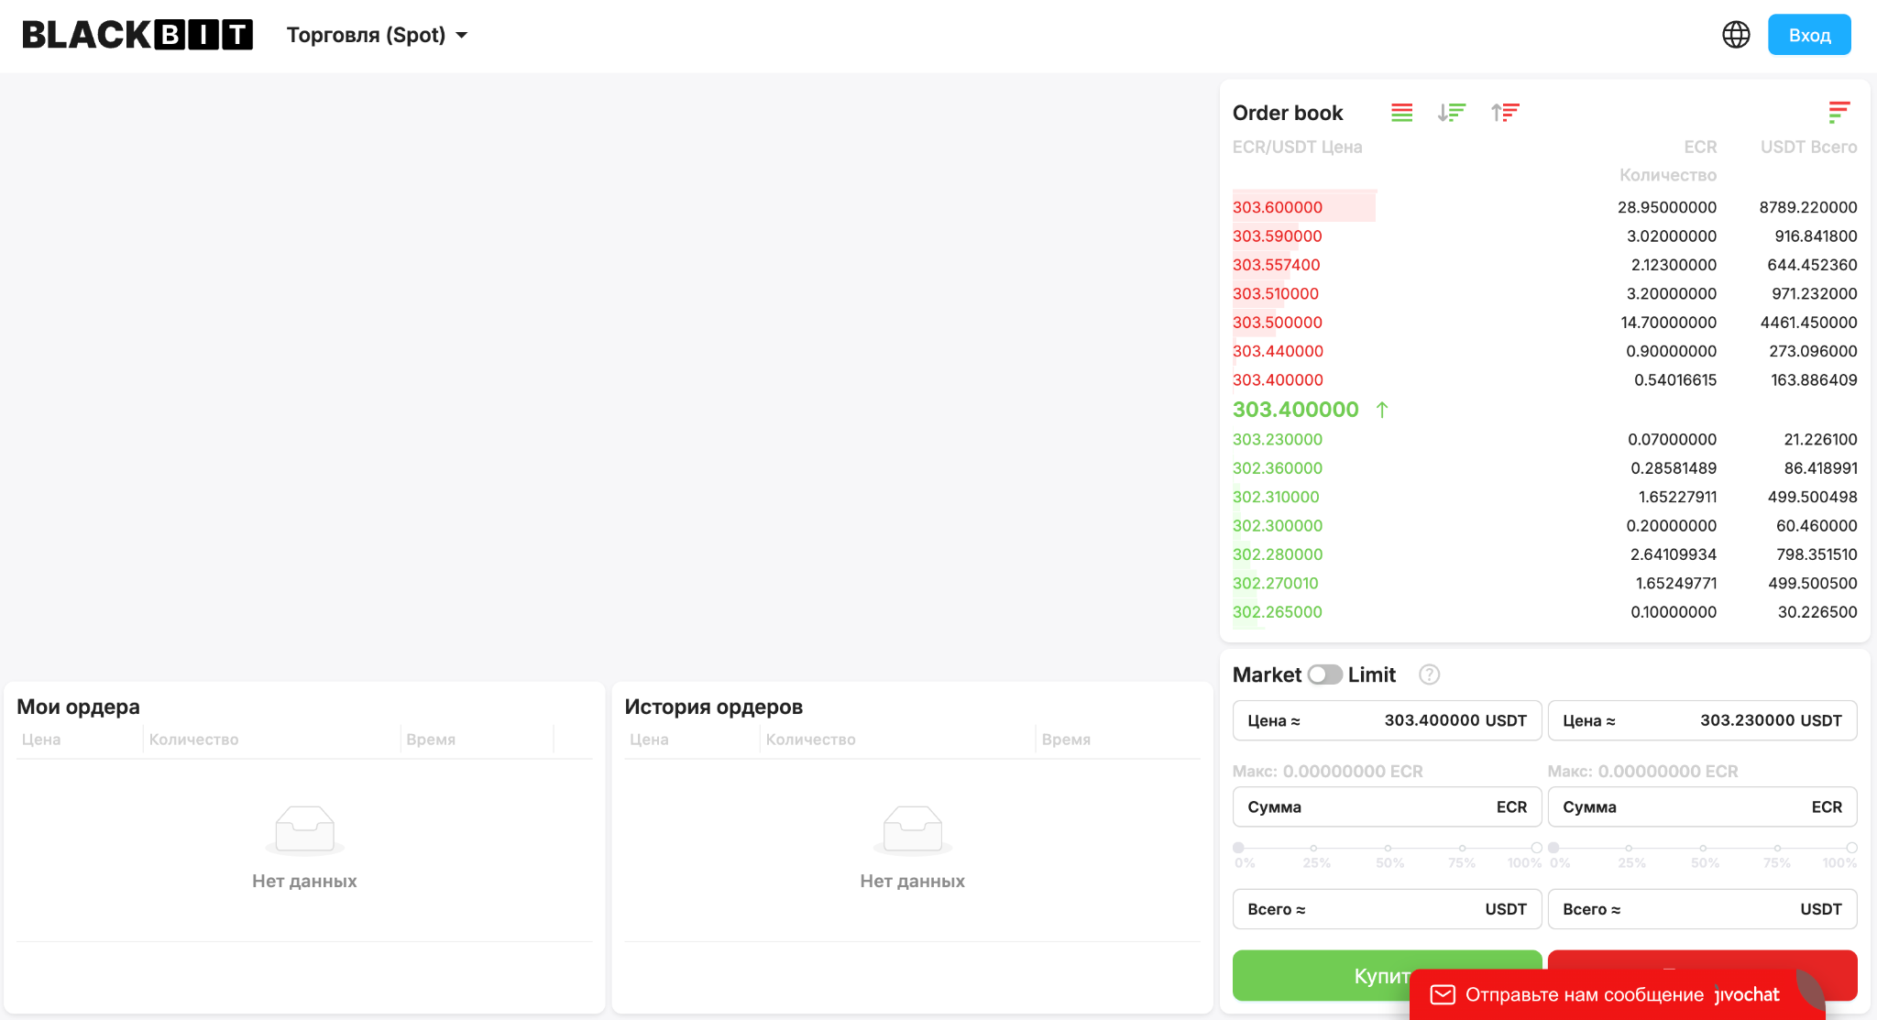Click the USDT Всего column header
Viewport: 1877px width, 1020px height.
pyautogui.click(x=1808, y=147)
